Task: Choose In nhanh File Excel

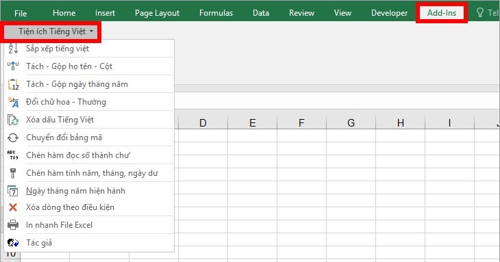Action: click(x=89, y=225)
